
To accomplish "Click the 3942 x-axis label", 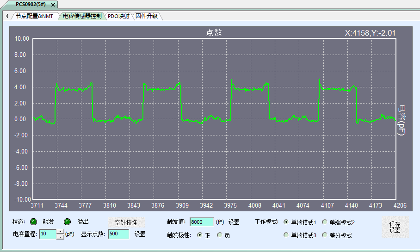I will tap(206, 205).
